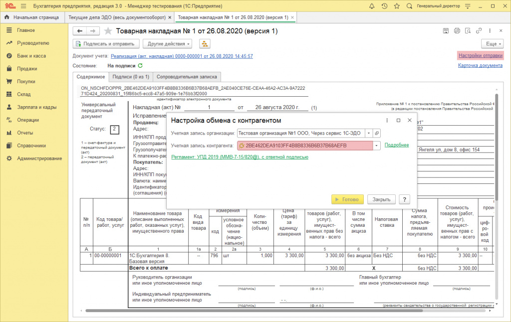Viewport: 511px width, 322px height.
Task: Click the favorites star in the title bar
Action: (x=396, y=6)
